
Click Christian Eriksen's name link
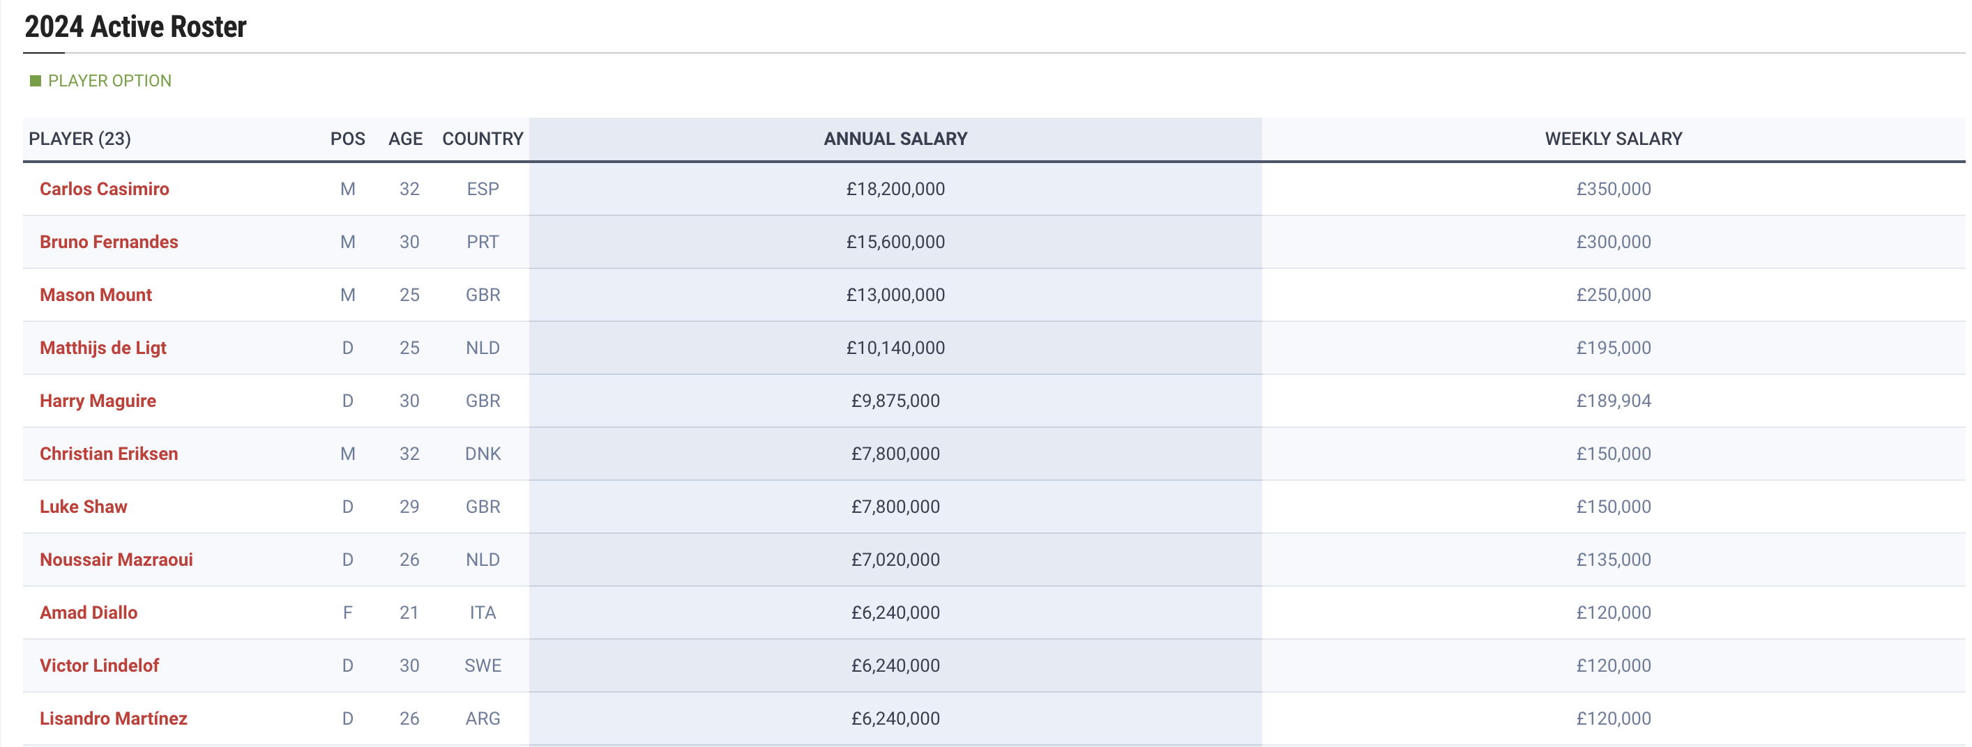109,454
